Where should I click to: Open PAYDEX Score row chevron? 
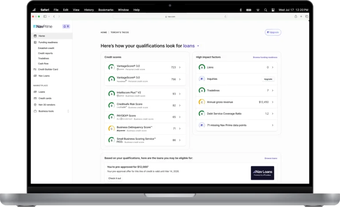180,117
